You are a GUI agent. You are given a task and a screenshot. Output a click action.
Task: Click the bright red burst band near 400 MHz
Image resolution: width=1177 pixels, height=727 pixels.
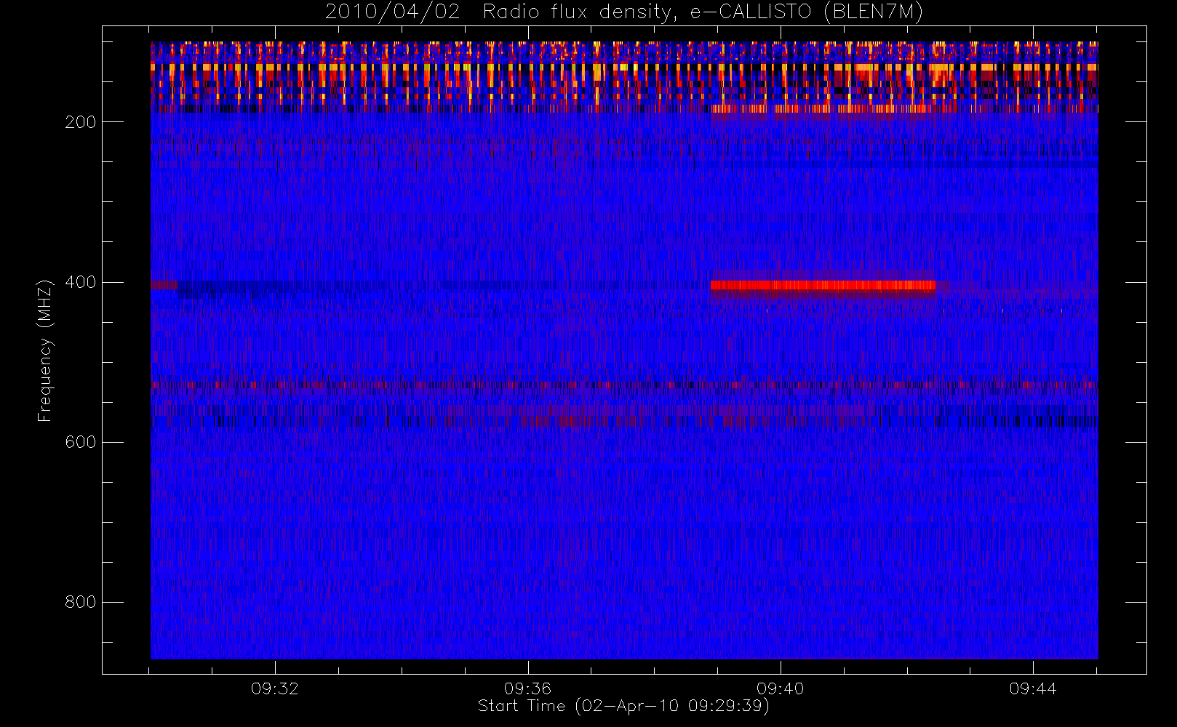pyautogui.click(x=823, y=286)
